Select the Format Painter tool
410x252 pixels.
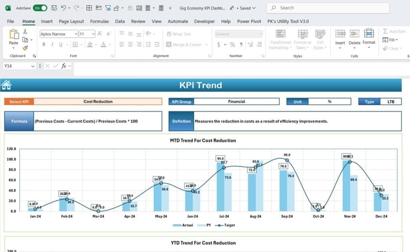[25, 48]
